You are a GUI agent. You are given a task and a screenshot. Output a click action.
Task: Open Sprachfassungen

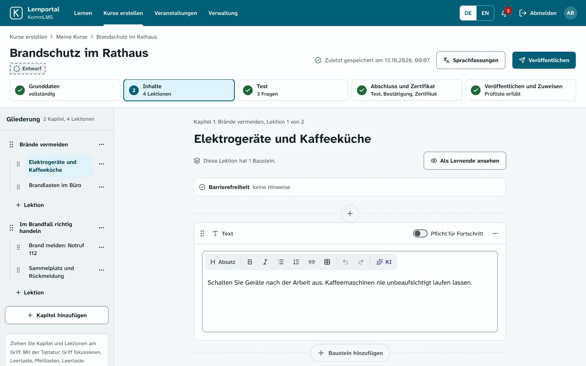(471, 60)
